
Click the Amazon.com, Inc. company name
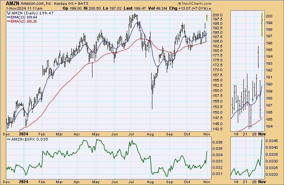pos(36,4)
